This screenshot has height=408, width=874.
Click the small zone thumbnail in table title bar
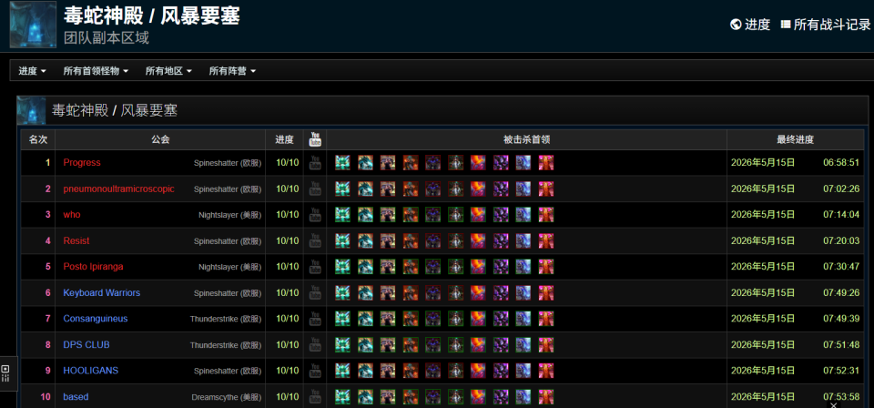[x=31, y=110]
